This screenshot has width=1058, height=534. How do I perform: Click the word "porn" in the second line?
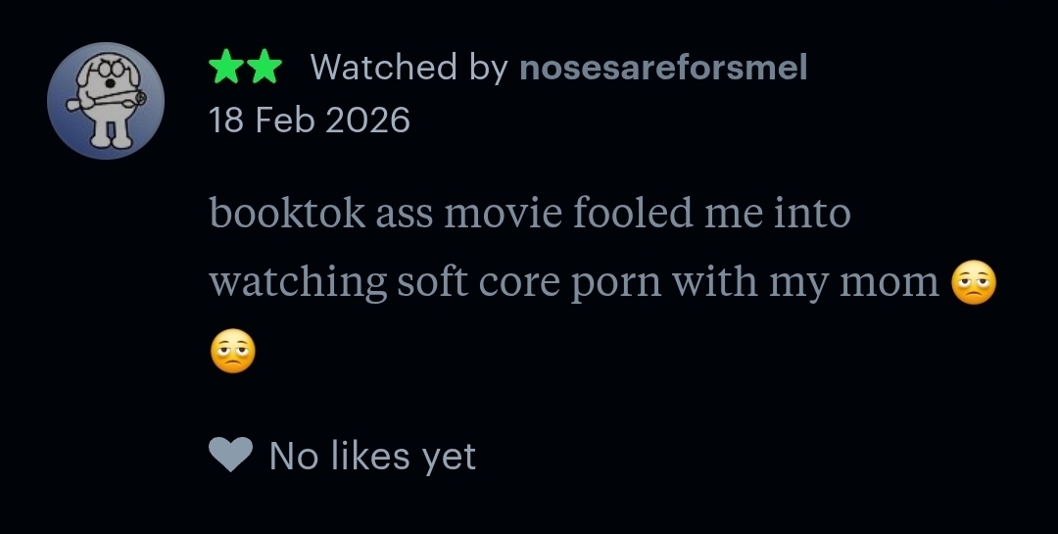[616, 285]
